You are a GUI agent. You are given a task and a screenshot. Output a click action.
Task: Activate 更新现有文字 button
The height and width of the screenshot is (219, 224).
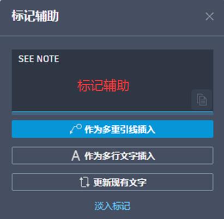[x=112, y=182]
